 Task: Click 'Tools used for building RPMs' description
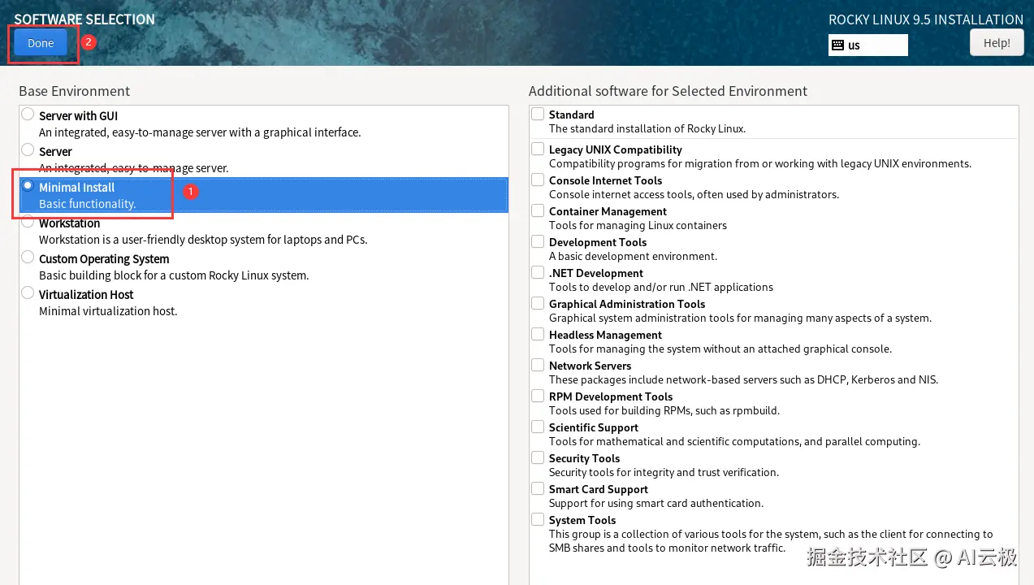664,411
